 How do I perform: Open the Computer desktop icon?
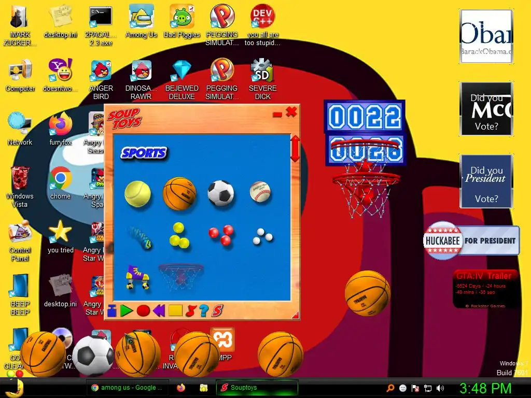[20, 75]
